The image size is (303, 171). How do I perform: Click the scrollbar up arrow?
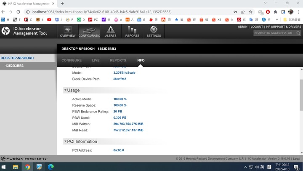[301, 69]
